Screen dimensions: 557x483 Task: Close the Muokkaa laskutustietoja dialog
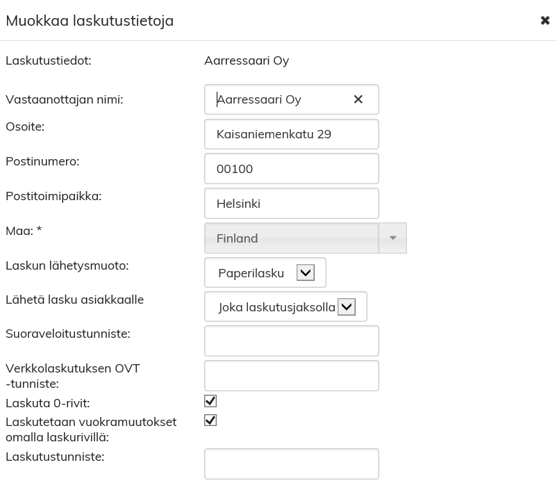[544, 21]
